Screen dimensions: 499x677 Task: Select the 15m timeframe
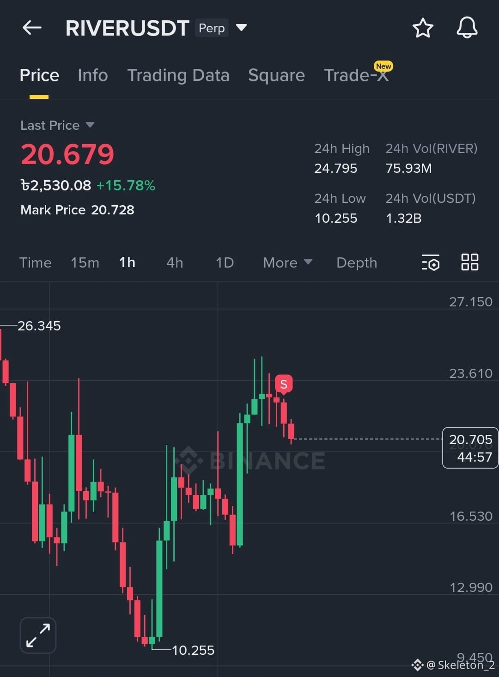85,262
